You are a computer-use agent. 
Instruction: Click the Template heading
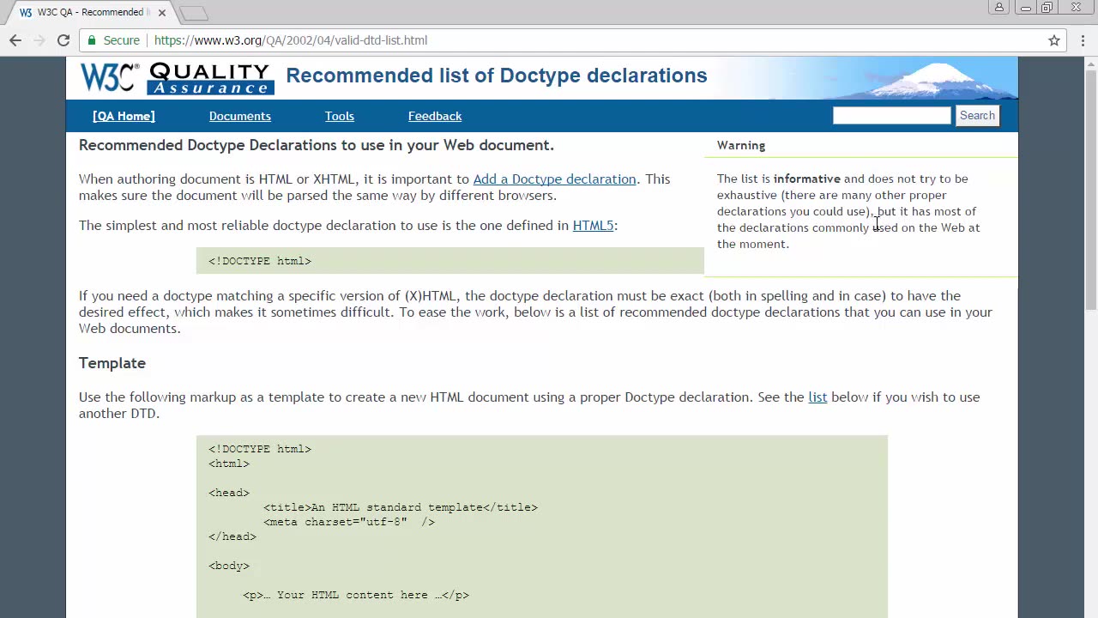click(112, 363)
